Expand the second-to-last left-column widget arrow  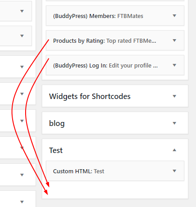click(x=22, y=175)
